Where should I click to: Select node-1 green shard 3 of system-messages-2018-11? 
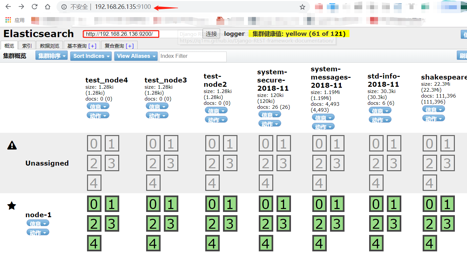click(337, 224)
